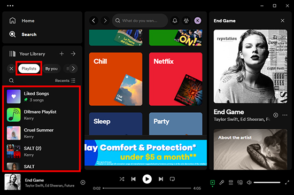Add End Game to Liked Songs in panel
294x195 pixels.
[275, 115]
